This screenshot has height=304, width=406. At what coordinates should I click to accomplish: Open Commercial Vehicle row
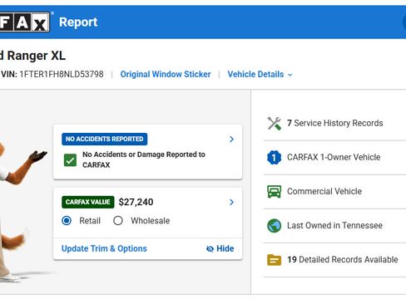click(x=334, y=192)
